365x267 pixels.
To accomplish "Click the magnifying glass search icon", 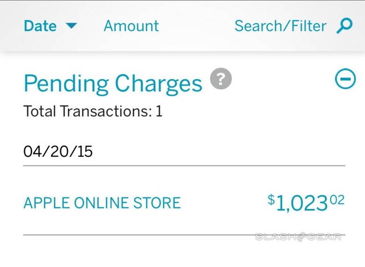I will click(x=344, y=26).
